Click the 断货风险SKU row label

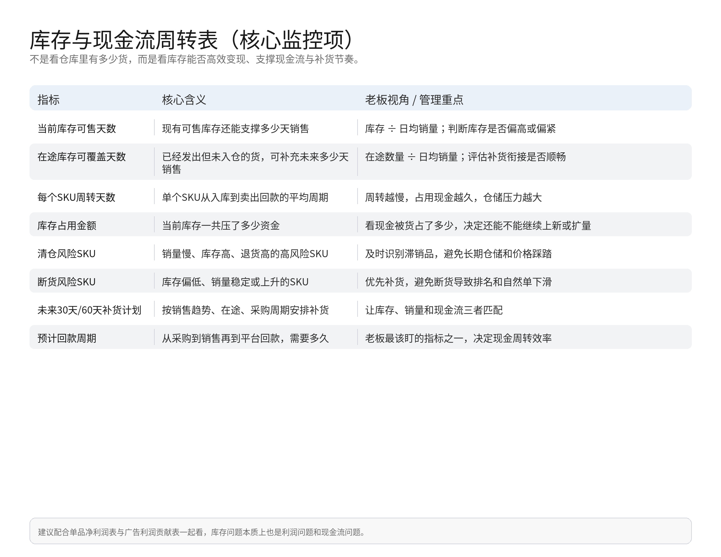(x=66, y=282)
